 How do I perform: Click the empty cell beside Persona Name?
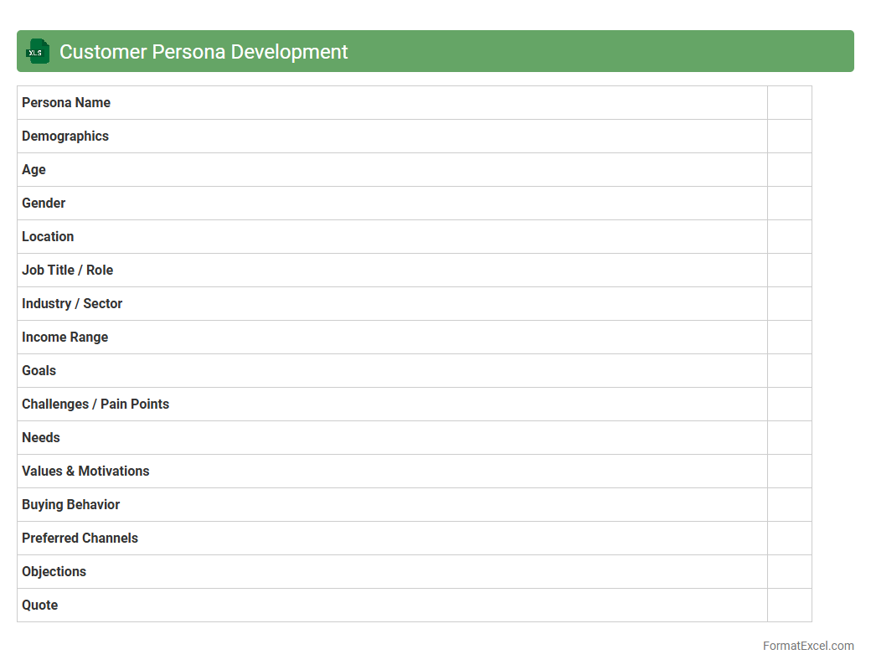tap(789, 102)
